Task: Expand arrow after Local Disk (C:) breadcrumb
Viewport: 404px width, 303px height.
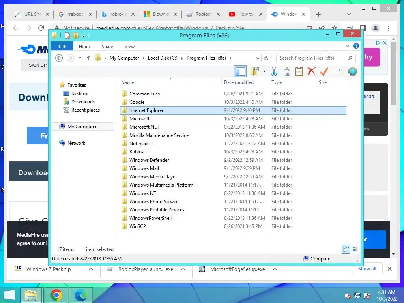Action: 182,58
